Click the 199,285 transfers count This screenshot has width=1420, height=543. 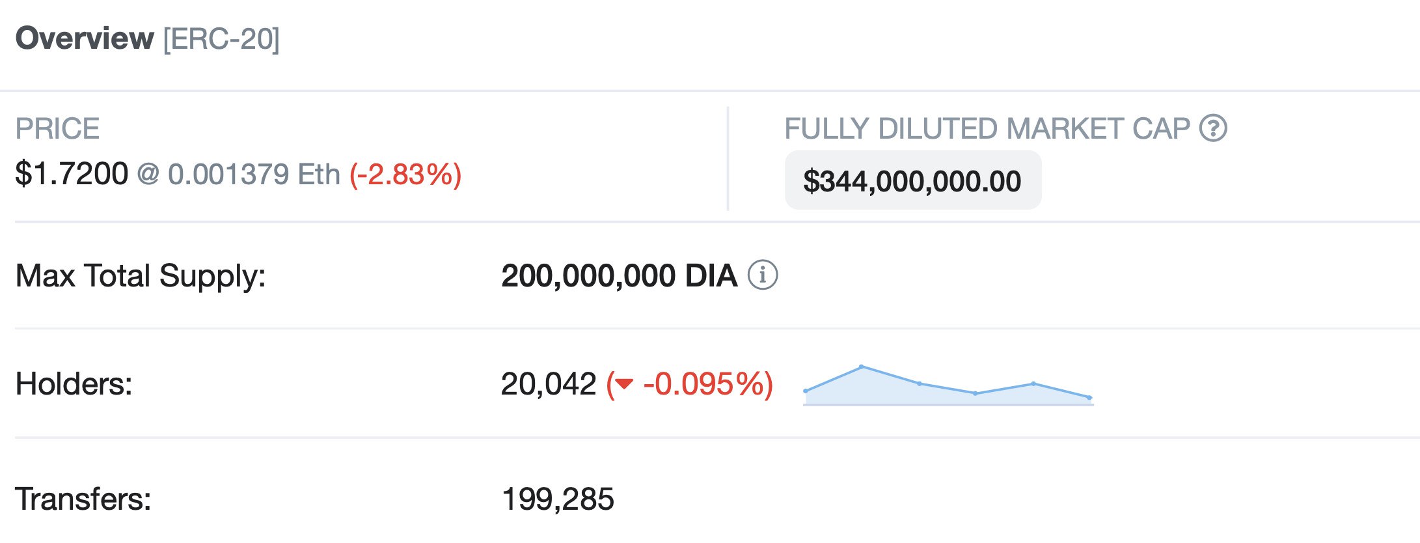pyautogui.click(x=558, y=499)
